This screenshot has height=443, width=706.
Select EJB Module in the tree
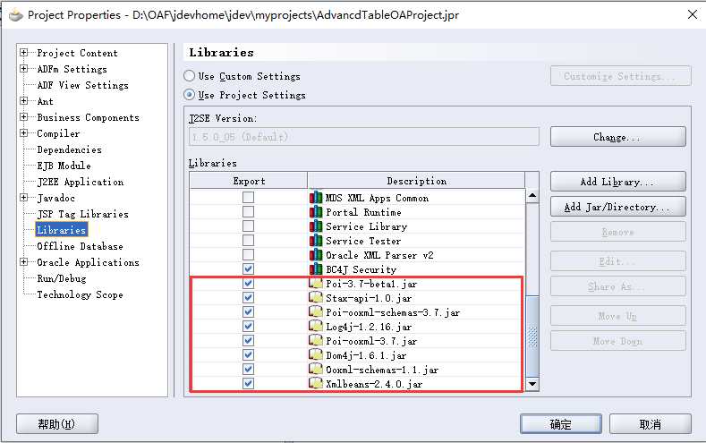tap(64, 166)
